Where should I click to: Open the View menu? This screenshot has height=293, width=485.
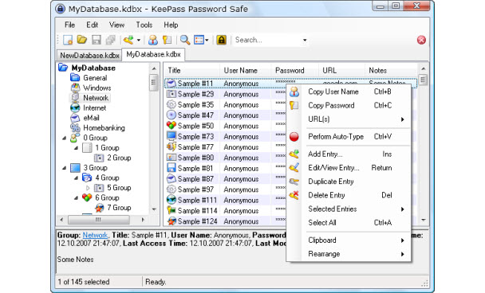116,25
